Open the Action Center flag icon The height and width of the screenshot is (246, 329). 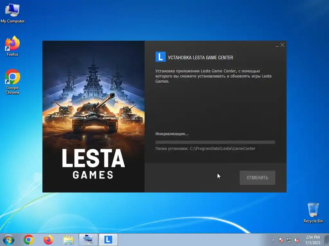pyautogui.click(x=281, y=240)
